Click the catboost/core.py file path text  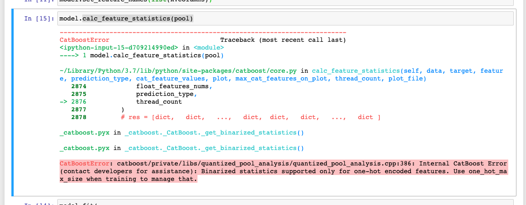[178, 71]
